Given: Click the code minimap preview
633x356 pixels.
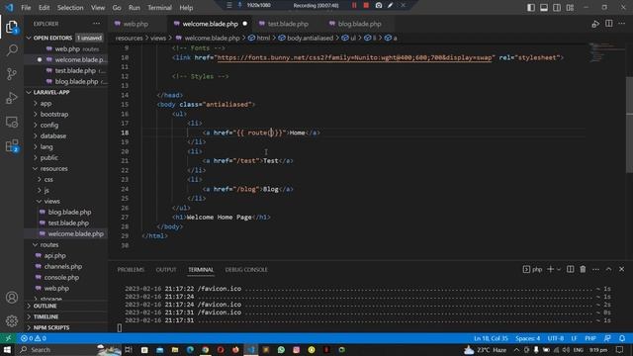Looking at the screenshot, I should 602,51.
